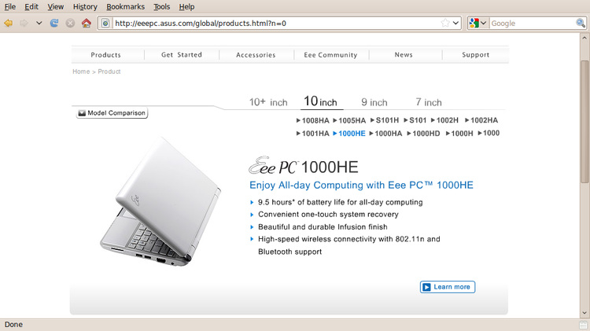Switch to the 9 inch tab
Viewport: 590px width, 331px height.
tap(374, 102)
